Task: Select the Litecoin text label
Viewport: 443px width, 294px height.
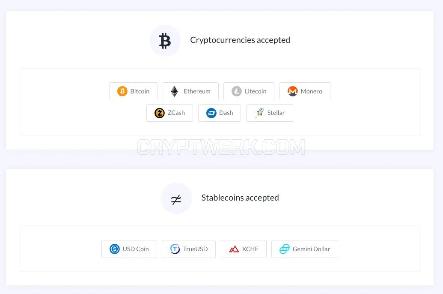Action: click(256, 91)
